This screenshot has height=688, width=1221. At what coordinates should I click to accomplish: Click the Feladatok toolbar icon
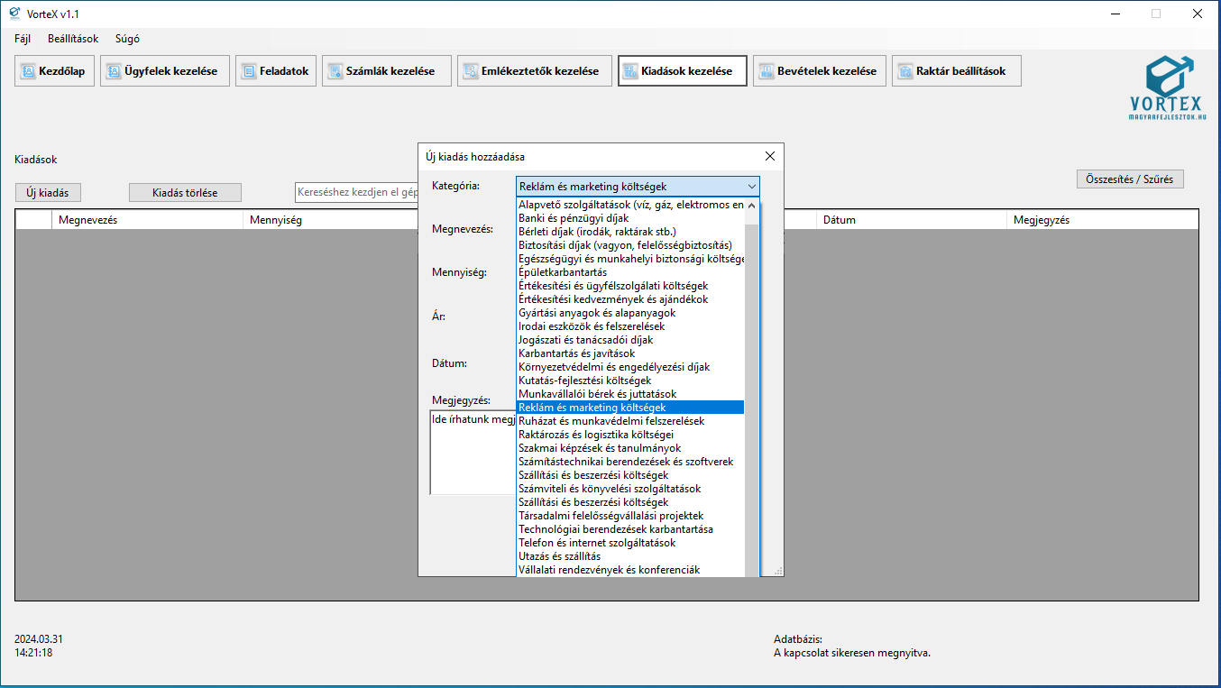pos(248,71)
